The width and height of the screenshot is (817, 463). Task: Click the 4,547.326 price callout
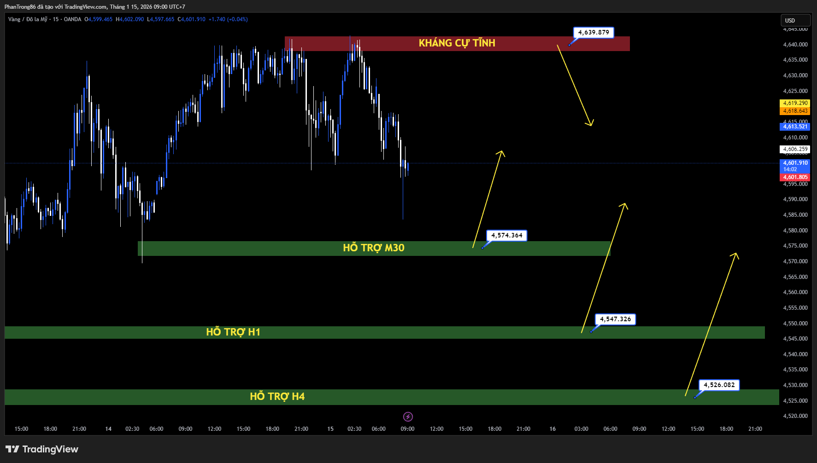point(615,319)
